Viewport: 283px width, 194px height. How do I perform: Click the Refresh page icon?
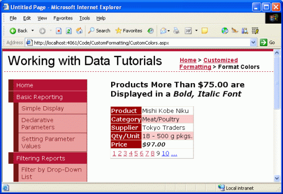coord(68,31)
